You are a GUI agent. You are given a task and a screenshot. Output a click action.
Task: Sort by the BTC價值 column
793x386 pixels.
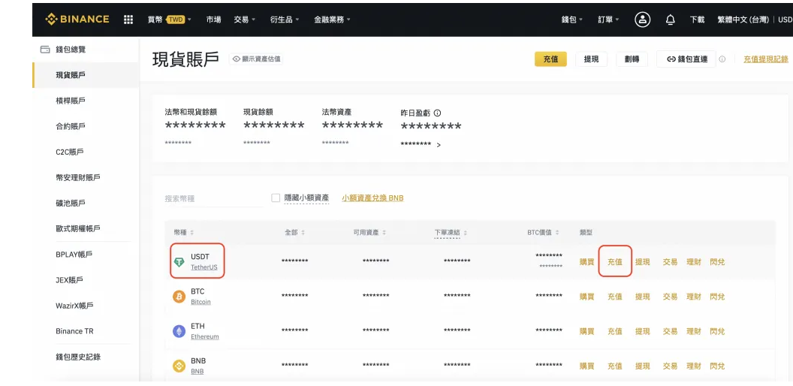(x=543, y=233)
